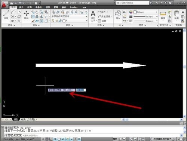Toggle layer lock padlock icon
Screen dimensions: 187x141
tap(60, 21)
